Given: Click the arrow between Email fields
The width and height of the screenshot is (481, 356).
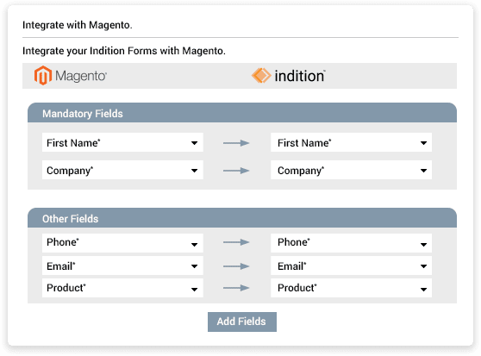Looking at the screenshot, I should click(x=236, y=266).
